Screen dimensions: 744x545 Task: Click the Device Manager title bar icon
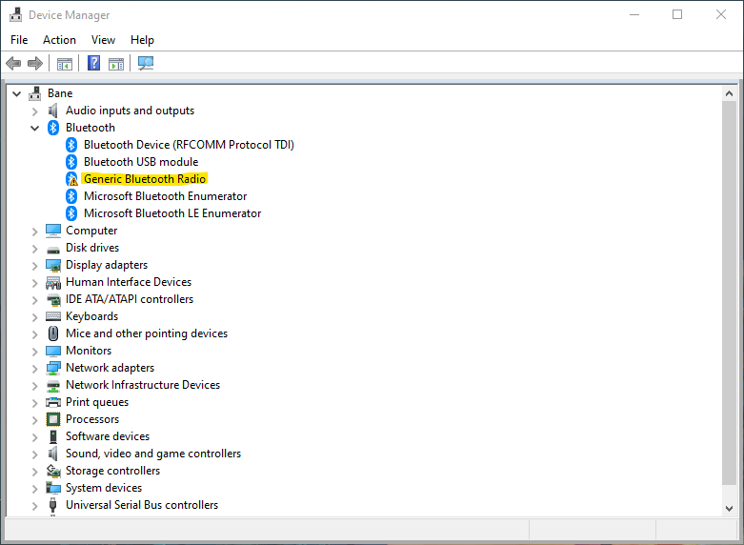(x=15, y=14)
